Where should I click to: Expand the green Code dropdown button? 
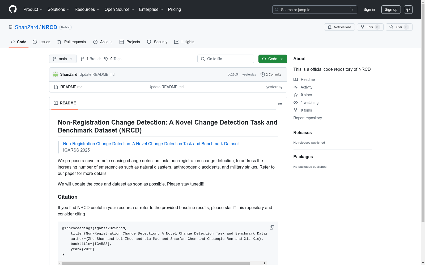[x=273, y=59]
